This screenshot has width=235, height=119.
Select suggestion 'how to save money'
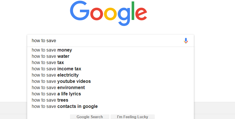point(111,50)
